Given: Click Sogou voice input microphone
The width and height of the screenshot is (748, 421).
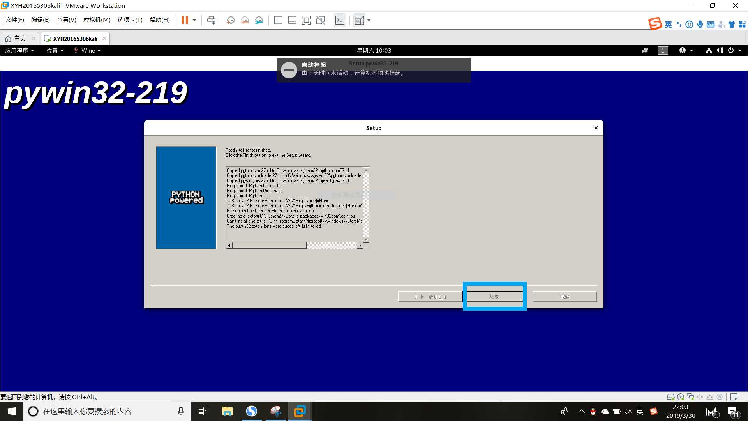Looking at the screenshot, I should (x=700, y=25).
